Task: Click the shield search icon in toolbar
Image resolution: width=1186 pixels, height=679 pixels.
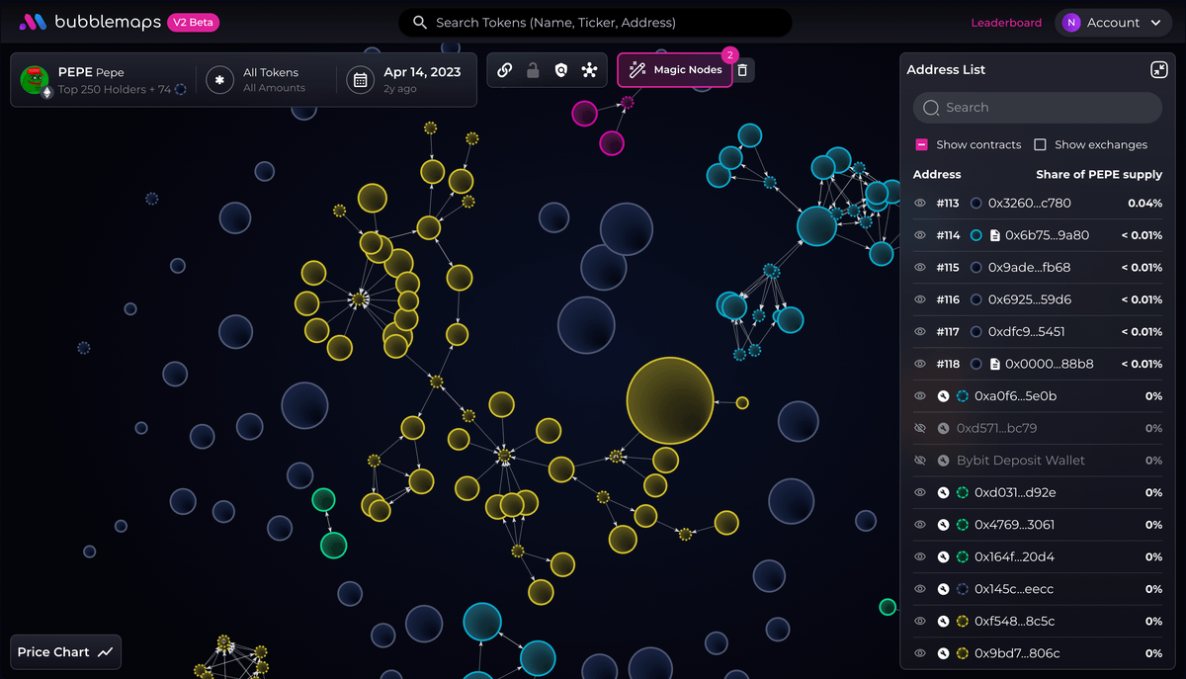Action: (561, 70)
